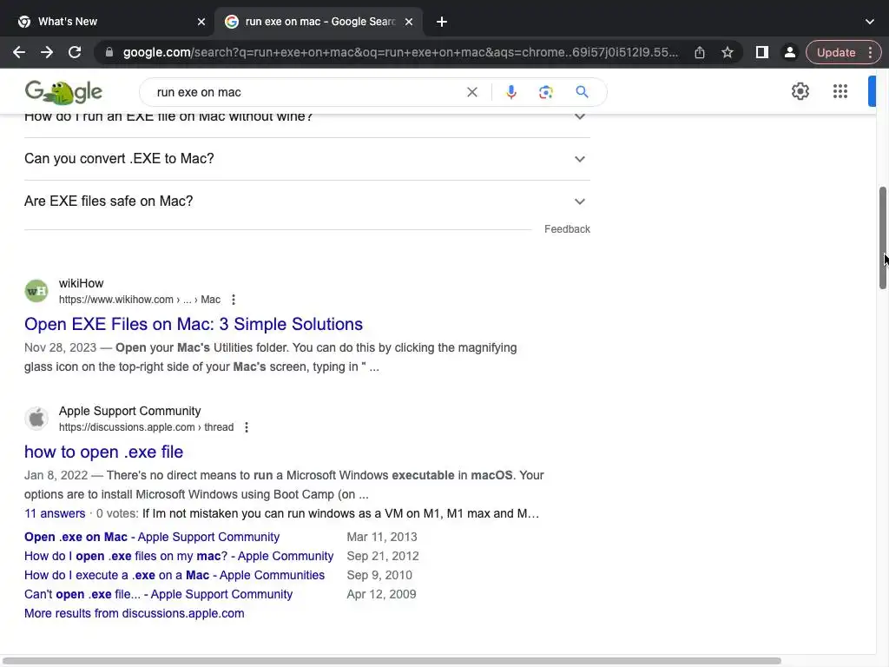
Task: Reload the page with the refresh icon
Action: point(75,52)
